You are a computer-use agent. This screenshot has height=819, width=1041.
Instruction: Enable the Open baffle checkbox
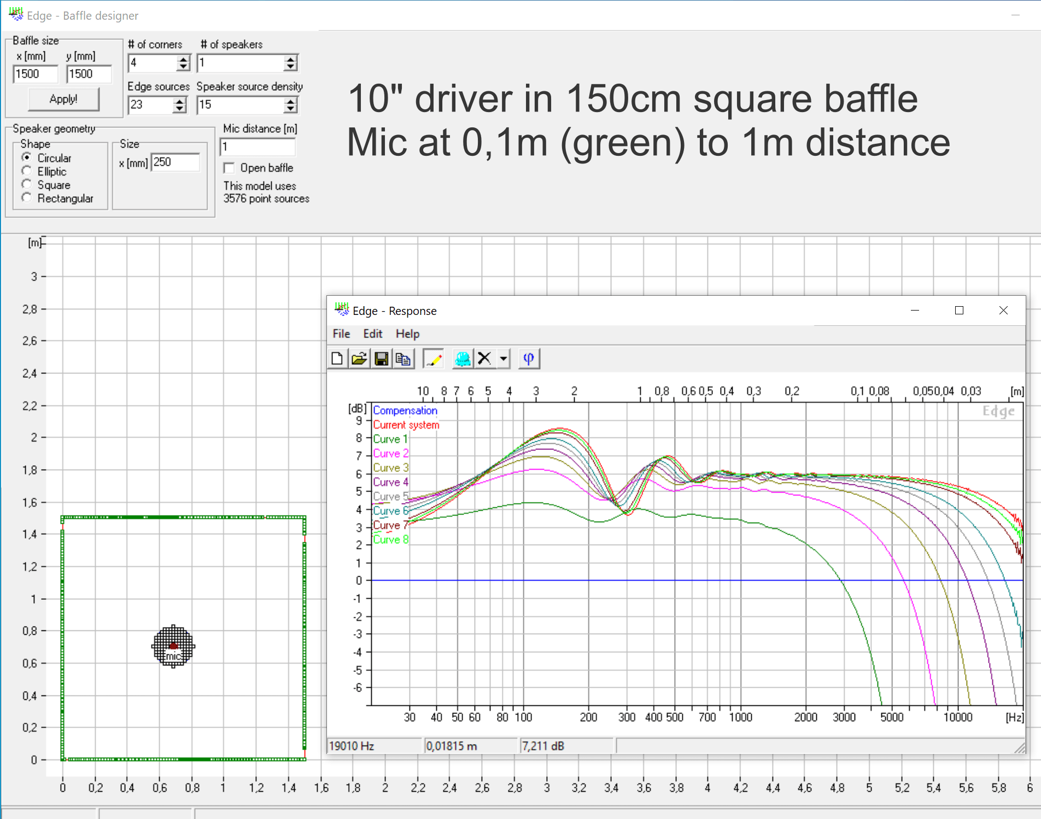click(229, 168)
